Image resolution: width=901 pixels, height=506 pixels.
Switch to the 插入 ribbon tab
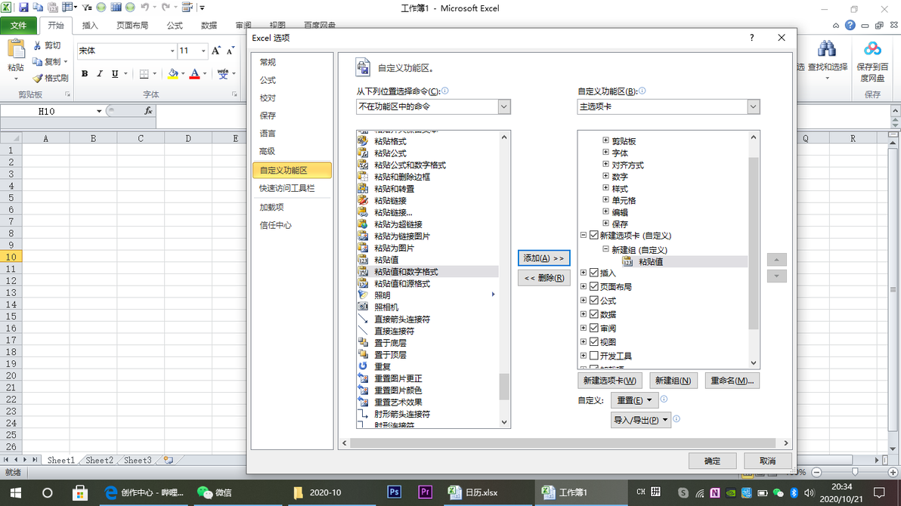pos(90,25)
